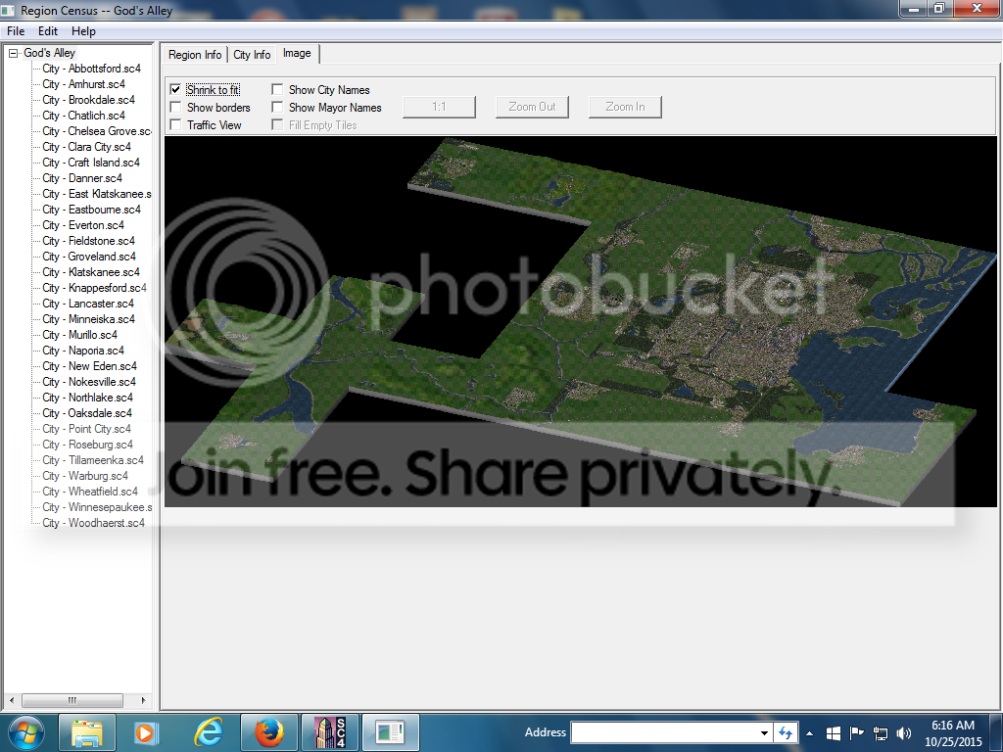Screen dimensions: 1003x752
Task: Select the Image tab
Action: click(298, 53)
